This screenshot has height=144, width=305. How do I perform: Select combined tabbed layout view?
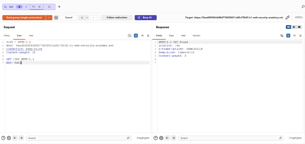click(x=299, y=27)
